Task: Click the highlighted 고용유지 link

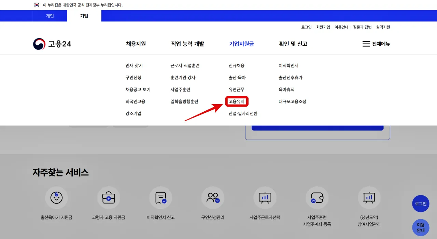Action: [237, 101]
